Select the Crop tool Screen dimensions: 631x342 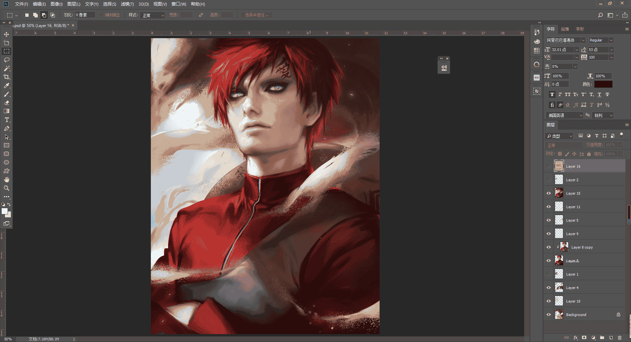tap(6, 77)
